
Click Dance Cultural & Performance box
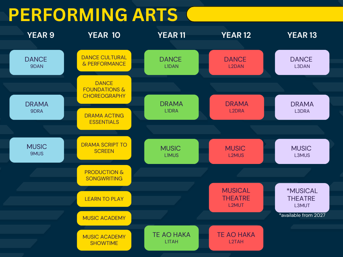click(x=104, y=61)
